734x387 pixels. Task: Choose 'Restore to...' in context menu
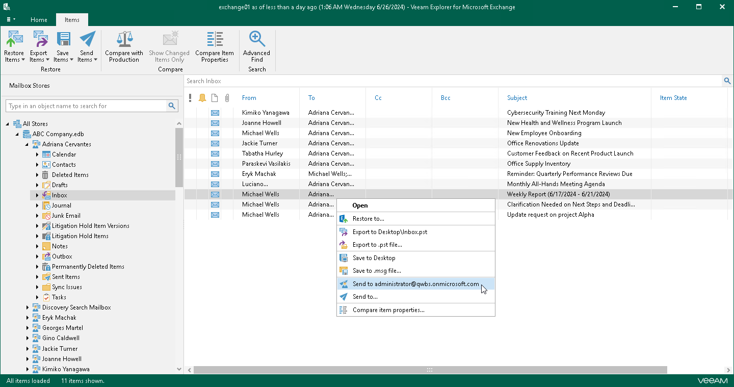(368, 219)
